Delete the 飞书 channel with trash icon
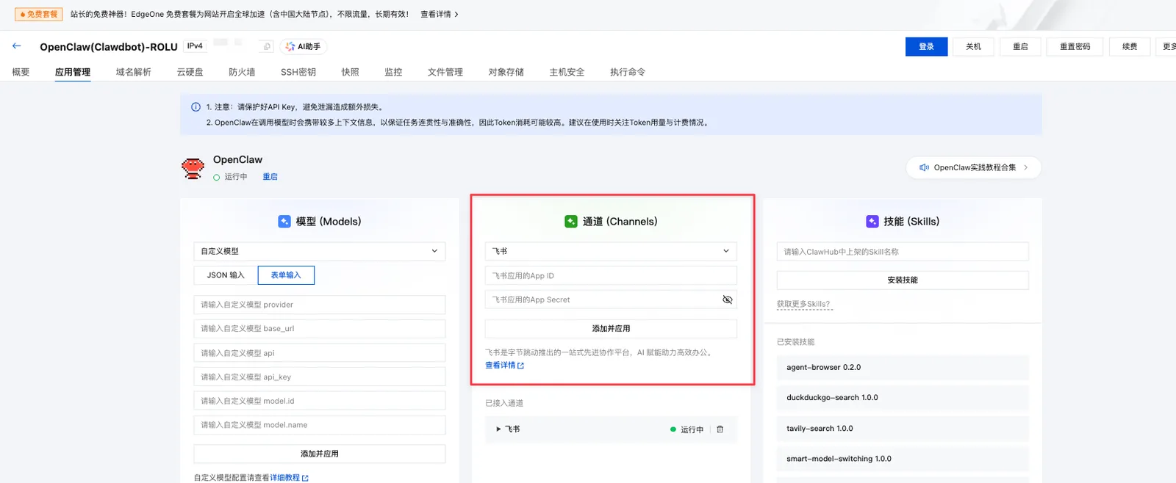This screenshot has height=483, width=1176. (x=720, y=429)
